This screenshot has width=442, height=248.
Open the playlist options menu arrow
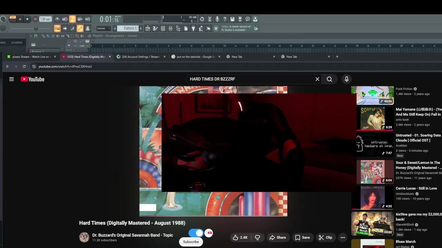click(31, 36)
